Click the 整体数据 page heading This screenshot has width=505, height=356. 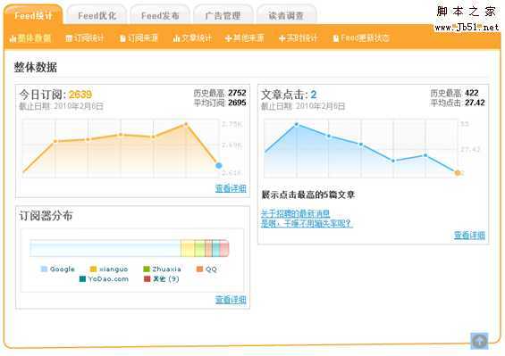point(36,67)
